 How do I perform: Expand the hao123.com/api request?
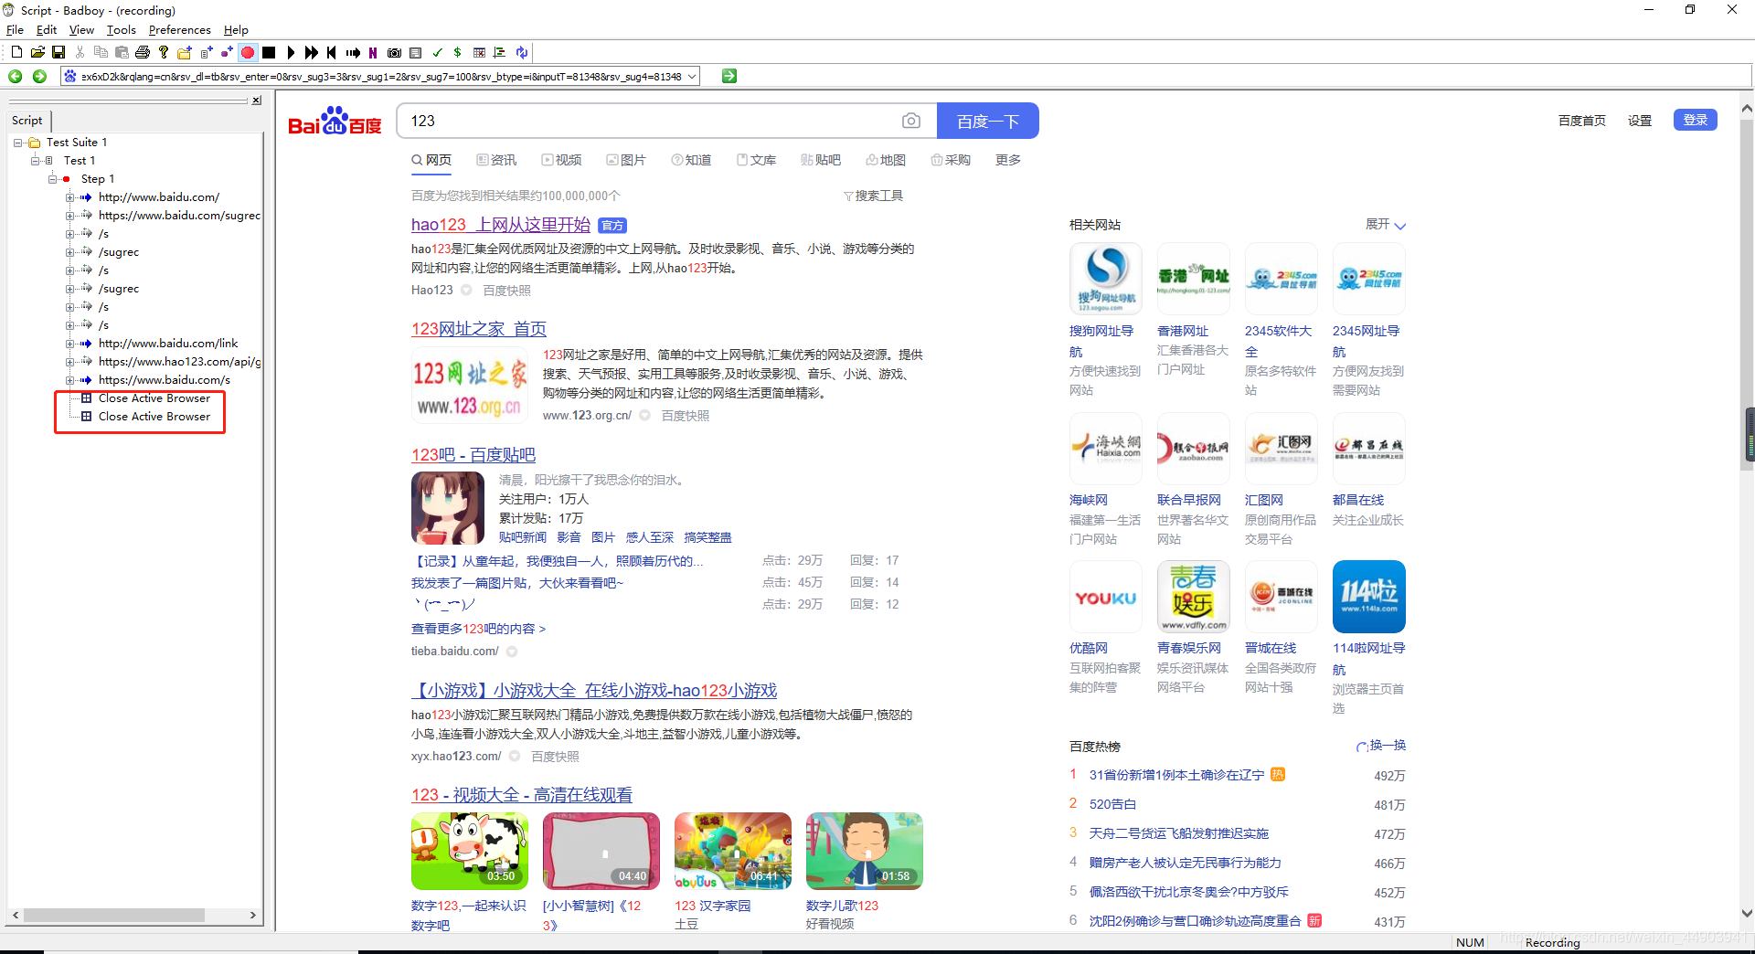70,362
